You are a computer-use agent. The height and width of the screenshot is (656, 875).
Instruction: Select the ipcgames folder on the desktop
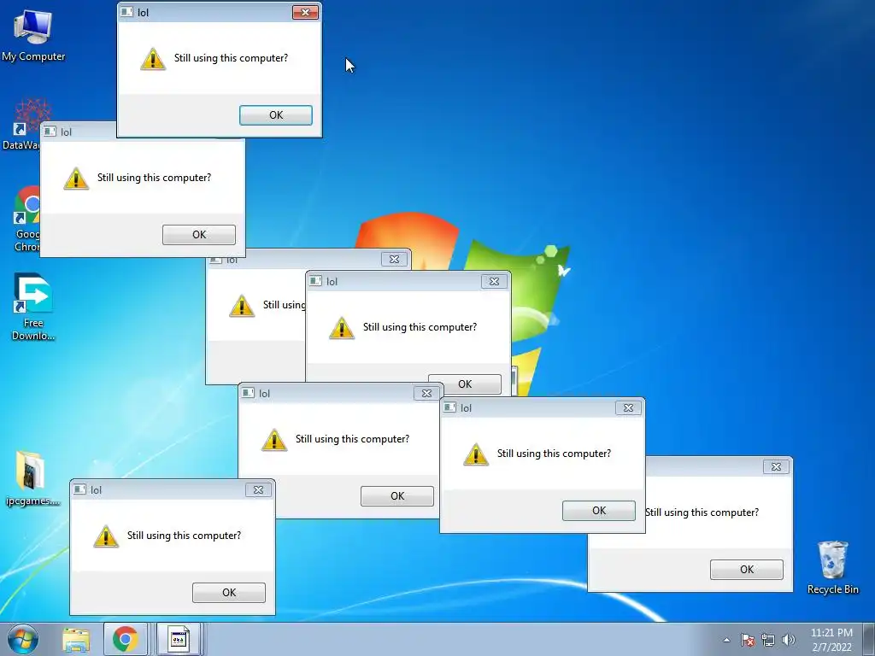click(32, 477)
